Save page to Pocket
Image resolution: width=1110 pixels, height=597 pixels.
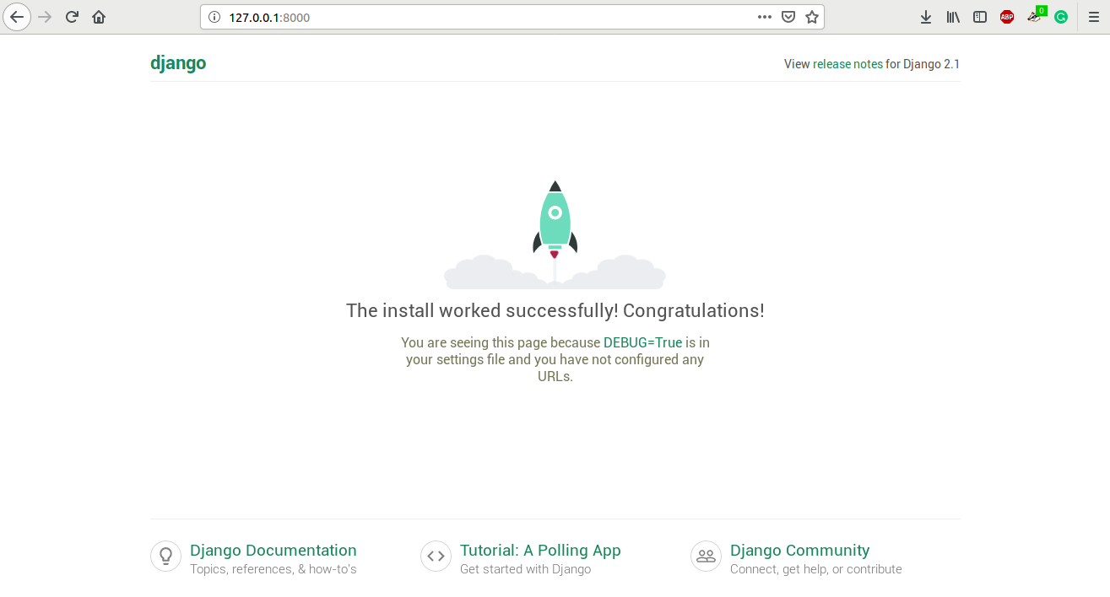[788, 17]
